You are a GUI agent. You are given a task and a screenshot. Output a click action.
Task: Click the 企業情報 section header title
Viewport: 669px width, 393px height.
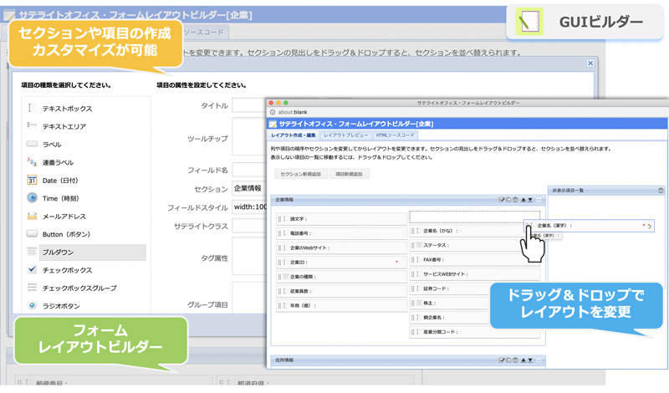pyautogui.click(x=284, y=200)
